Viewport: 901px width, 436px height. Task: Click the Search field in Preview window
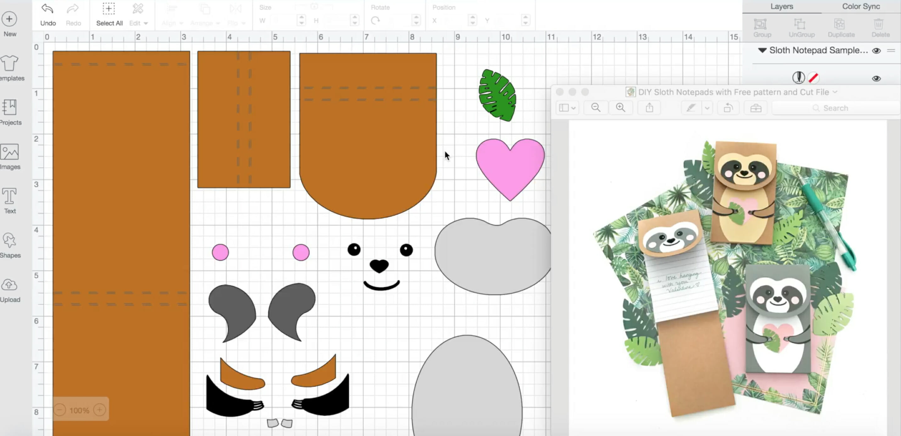pos(835,108)
